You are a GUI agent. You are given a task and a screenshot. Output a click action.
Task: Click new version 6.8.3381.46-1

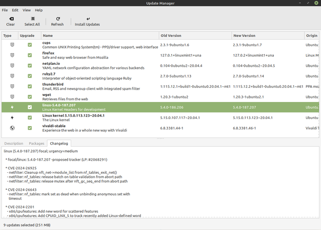pyautogui.click(x=244, y=128)
